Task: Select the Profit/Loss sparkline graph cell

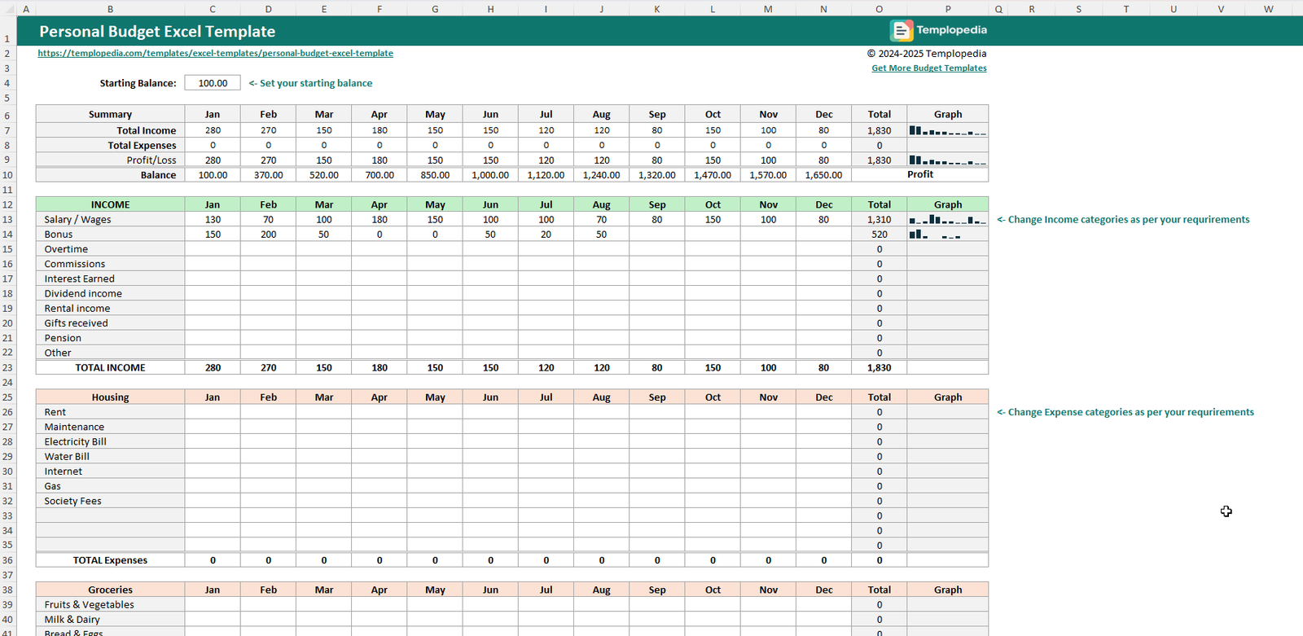Action: click(948, 160)
